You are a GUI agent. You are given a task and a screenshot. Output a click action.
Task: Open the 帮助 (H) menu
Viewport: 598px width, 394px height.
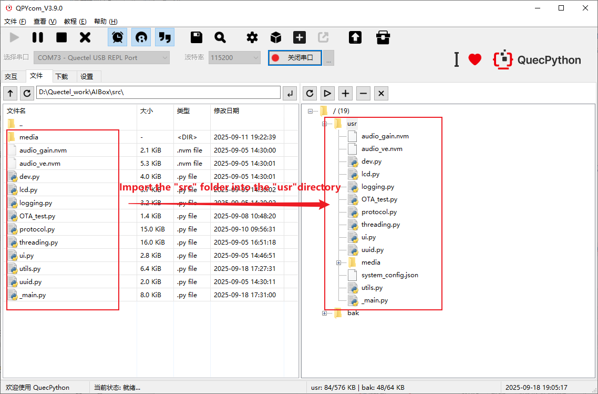(x=106, y=22)
